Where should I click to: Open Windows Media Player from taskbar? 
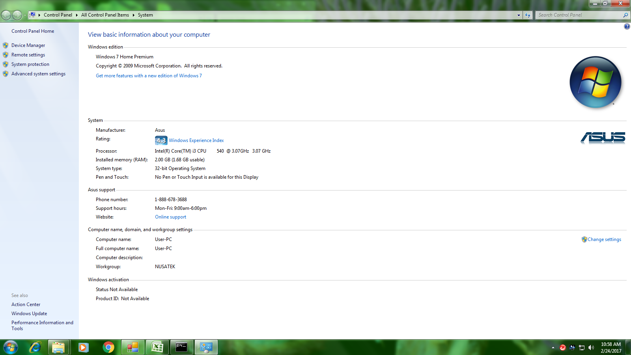click(83, 347)
